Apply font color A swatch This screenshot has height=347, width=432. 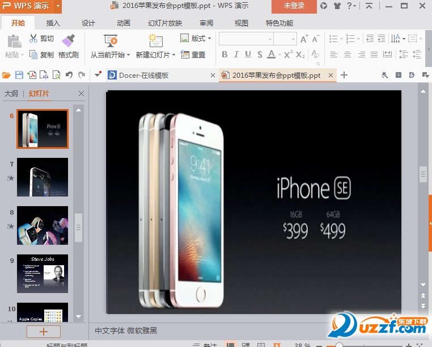click(x=272, y=55)
